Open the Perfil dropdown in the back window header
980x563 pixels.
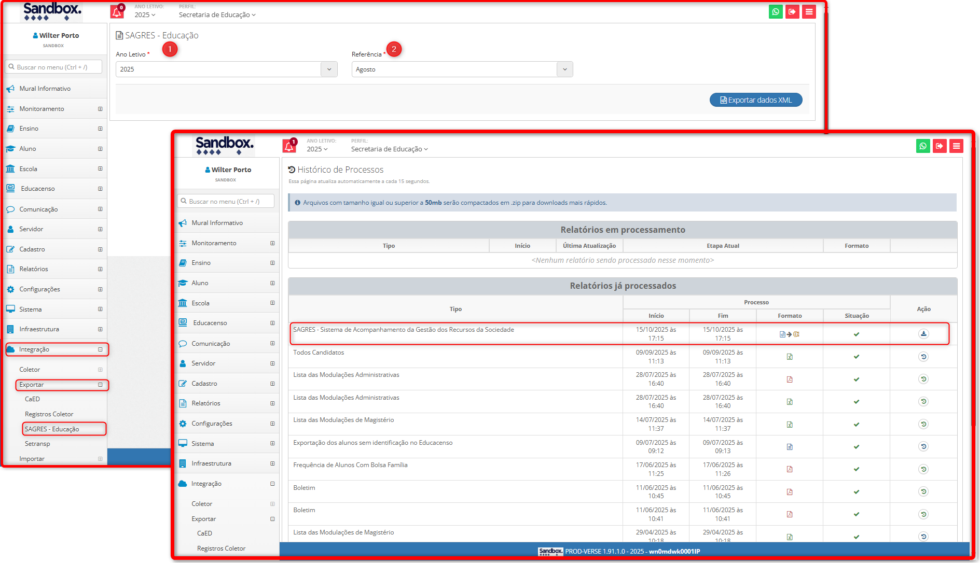[x=217, y=15]
